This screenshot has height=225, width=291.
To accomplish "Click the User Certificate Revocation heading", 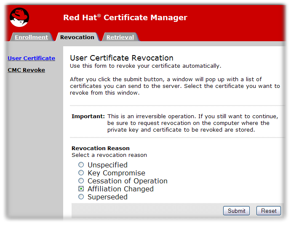I will click(122, 58).
